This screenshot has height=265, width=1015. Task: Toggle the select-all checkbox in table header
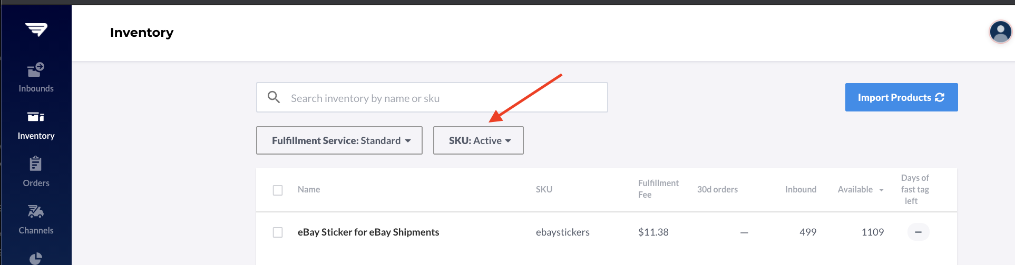(278, 190)
